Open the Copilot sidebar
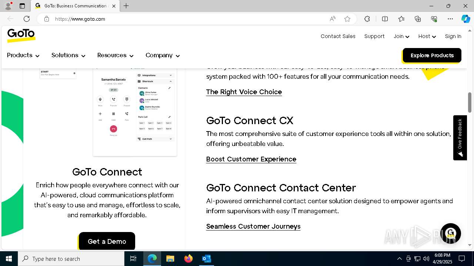 click(465, 19)
